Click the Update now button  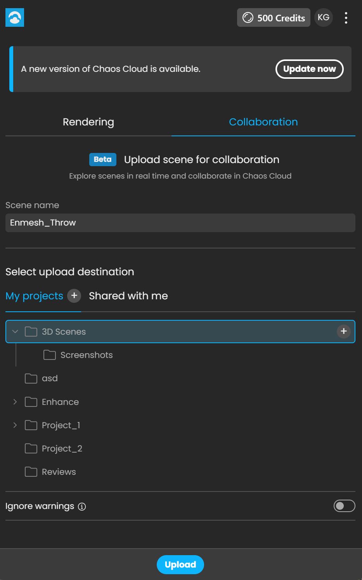pyautogui.click(x=310, y=69)
